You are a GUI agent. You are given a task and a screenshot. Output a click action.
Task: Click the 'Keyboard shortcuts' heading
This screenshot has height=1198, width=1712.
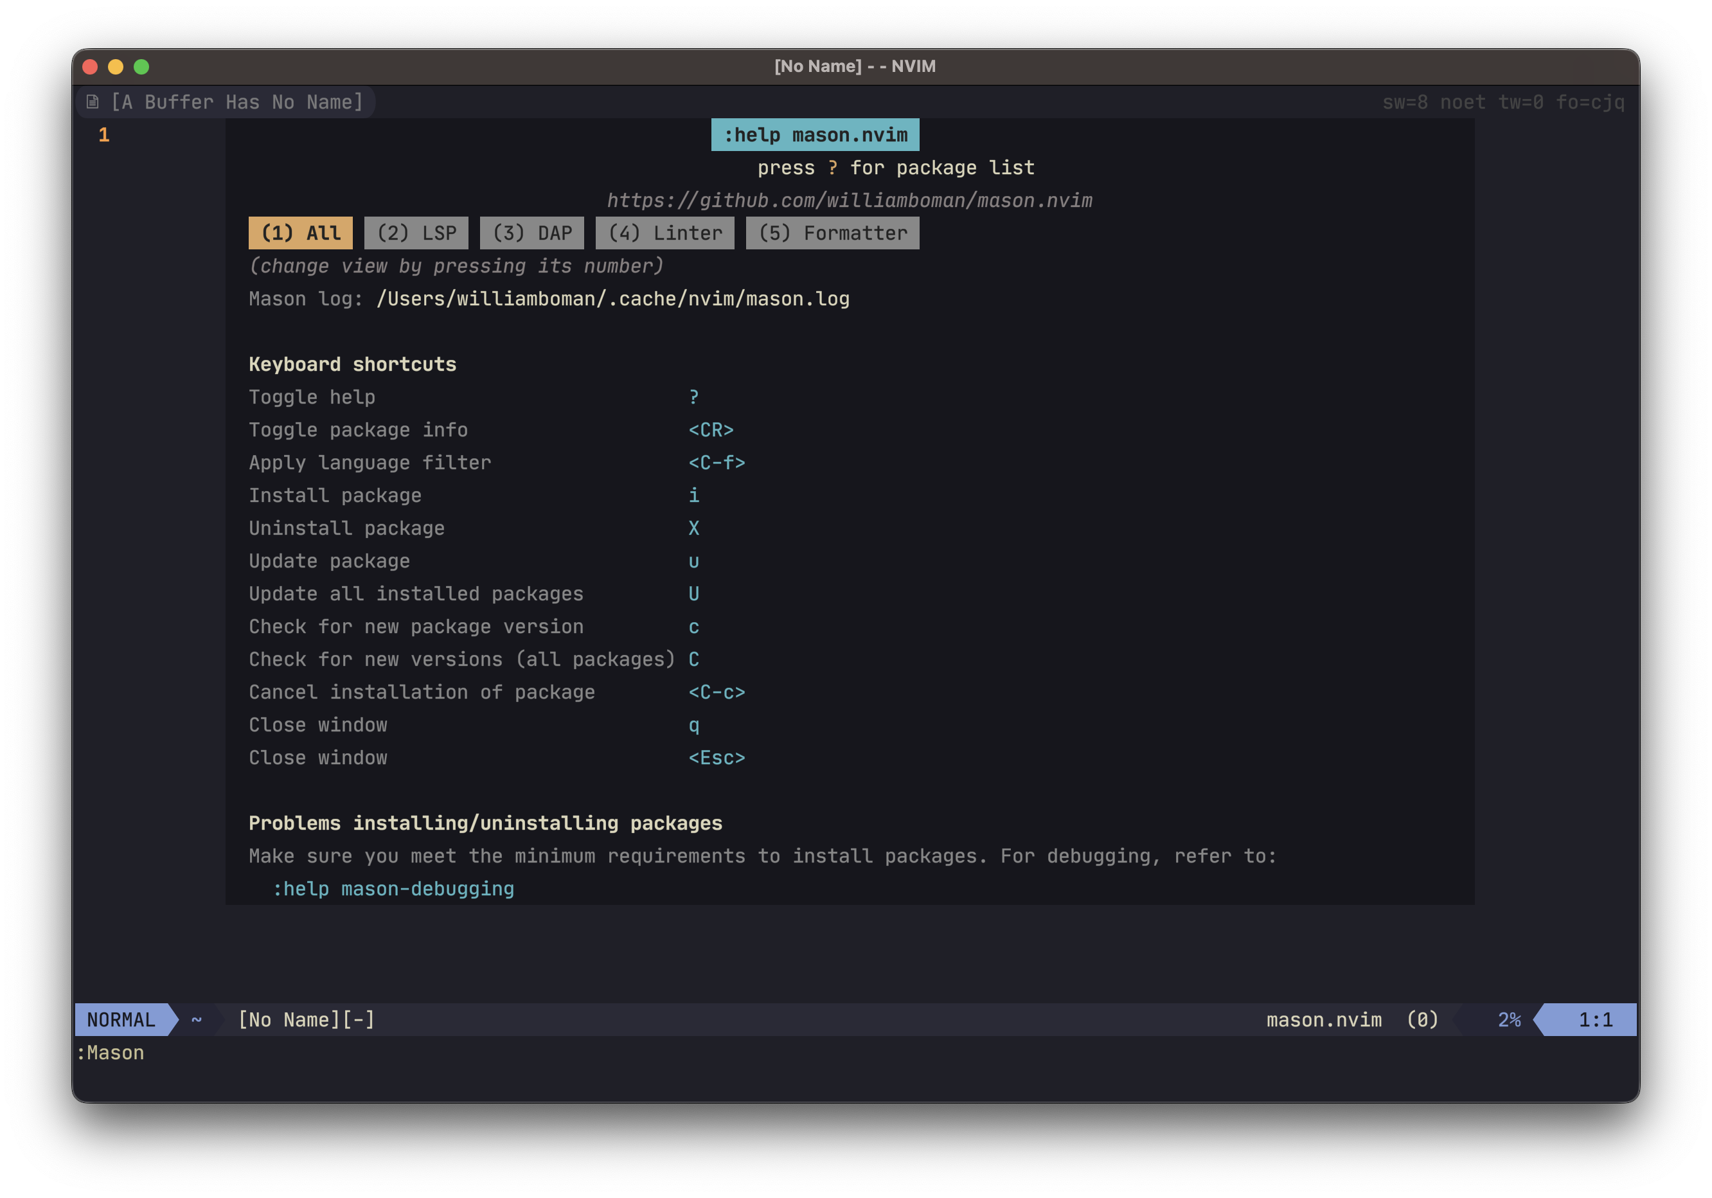click(x=353, y=364)
